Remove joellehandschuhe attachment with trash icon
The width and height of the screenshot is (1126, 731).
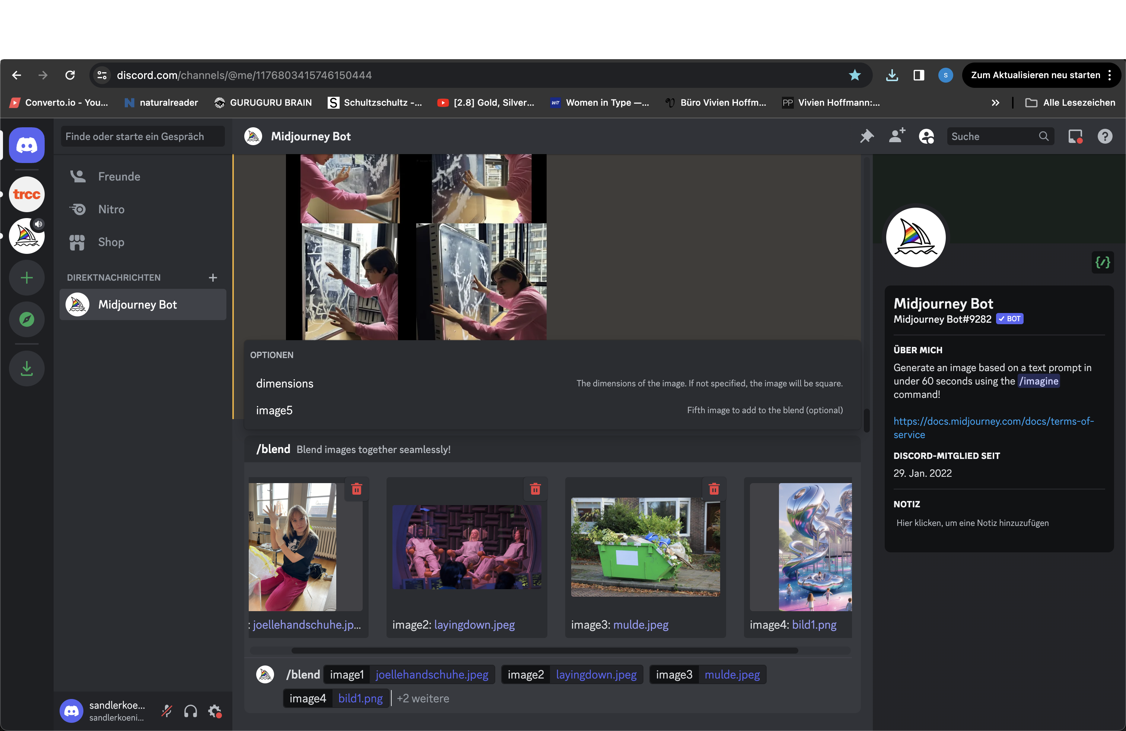tap(357, 489)
